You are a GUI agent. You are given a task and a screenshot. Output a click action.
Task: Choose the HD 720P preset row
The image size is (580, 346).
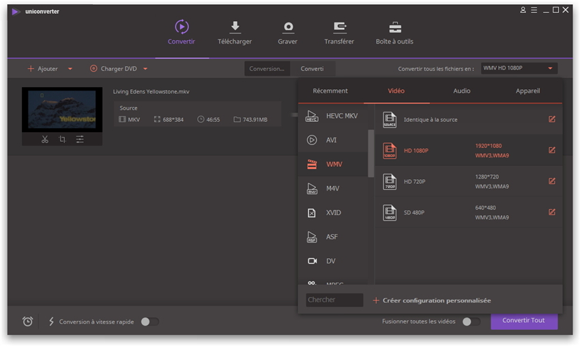(x=468, y=181)
